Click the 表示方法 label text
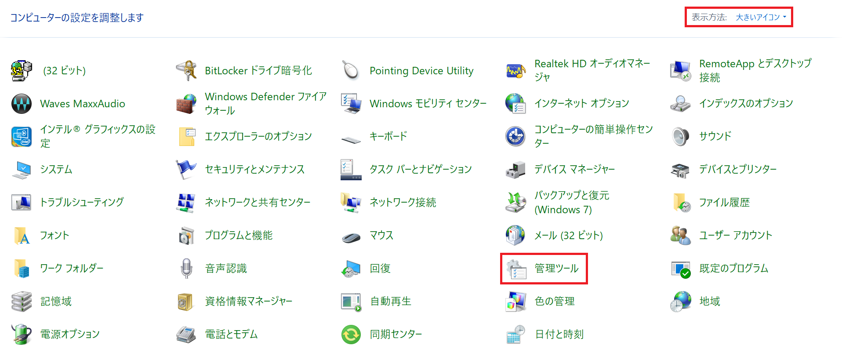 coord(709,17)
